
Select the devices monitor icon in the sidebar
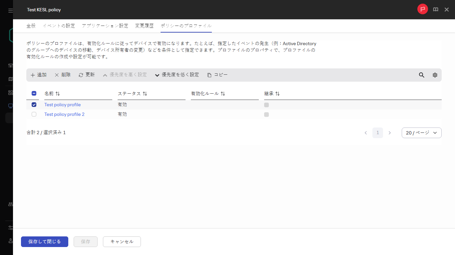pyautogui.click(x=10, y=106)
